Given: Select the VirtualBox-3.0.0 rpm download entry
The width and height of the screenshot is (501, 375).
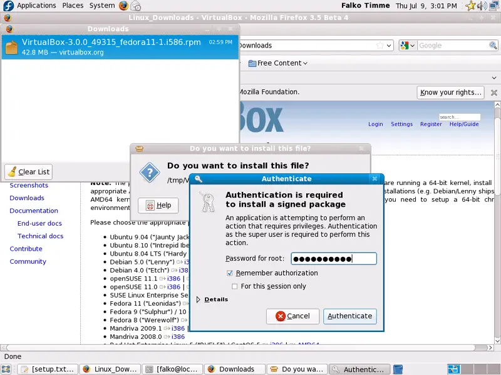Looking at the screenshot, I should pyautogui.click(x=120, y=47).
